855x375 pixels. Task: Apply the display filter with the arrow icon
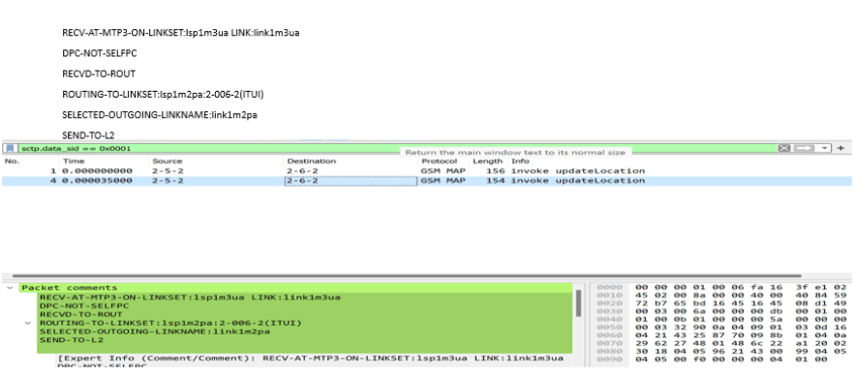[805, 148]
